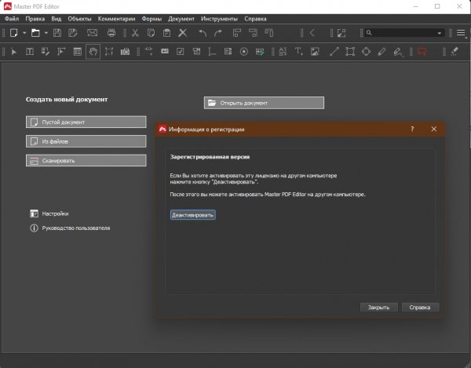
Task: Select the radio button form field tool
Action: tap(244, 52)
